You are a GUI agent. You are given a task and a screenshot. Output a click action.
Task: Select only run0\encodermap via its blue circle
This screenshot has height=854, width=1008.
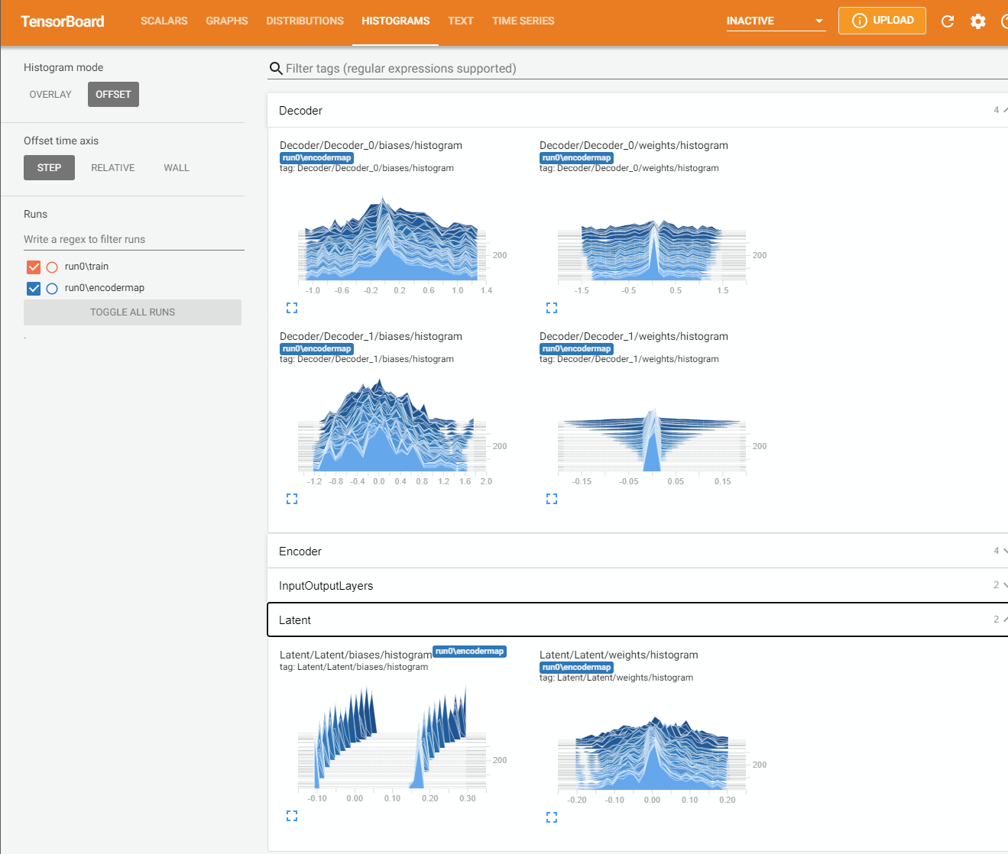[x=52, y=289]
